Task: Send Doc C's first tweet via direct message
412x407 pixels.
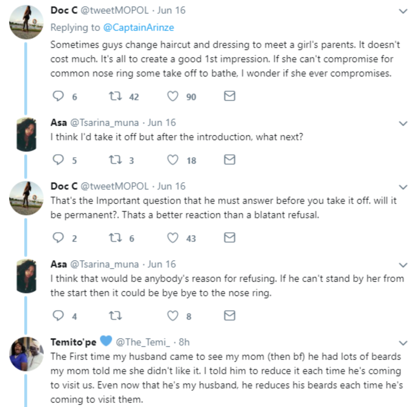Action: (229, 96)
